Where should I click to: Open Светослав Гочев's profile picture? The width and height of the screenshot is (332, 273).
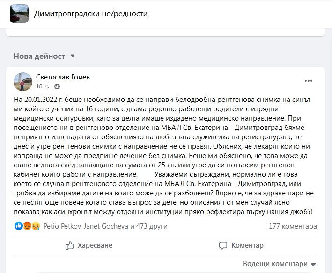pos(23,81)
